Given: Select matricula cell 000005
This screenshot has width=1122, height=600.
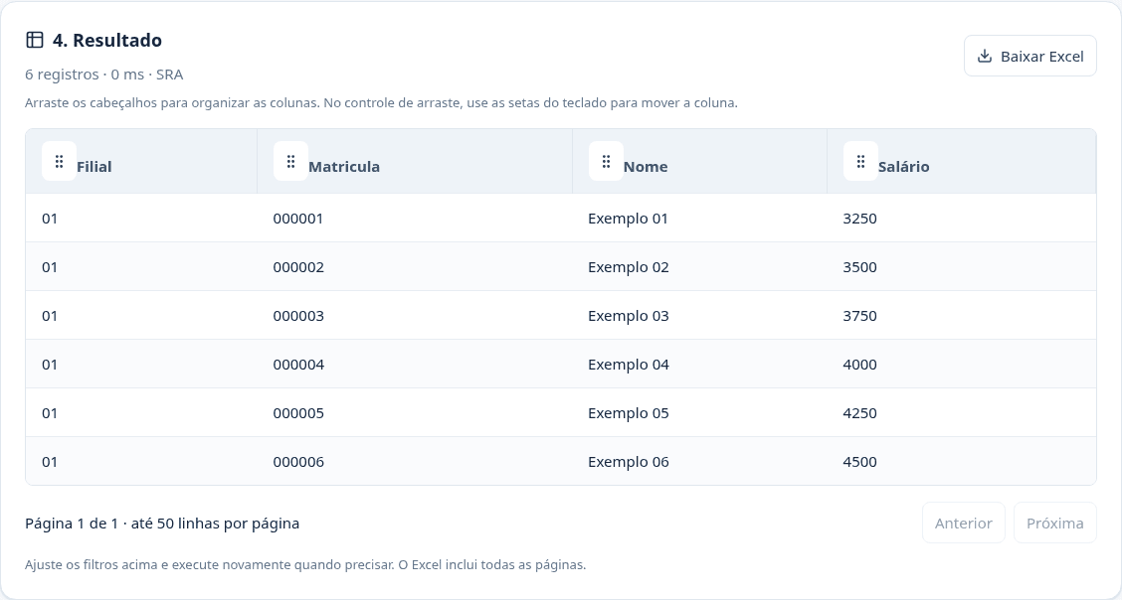Looking at the screenshot, I should pyautogui.click(x=298, y=413).
